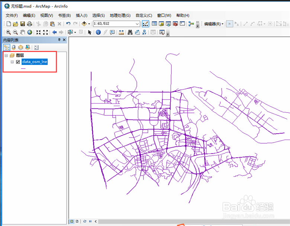Select the Measure tool

pos(121,32)
